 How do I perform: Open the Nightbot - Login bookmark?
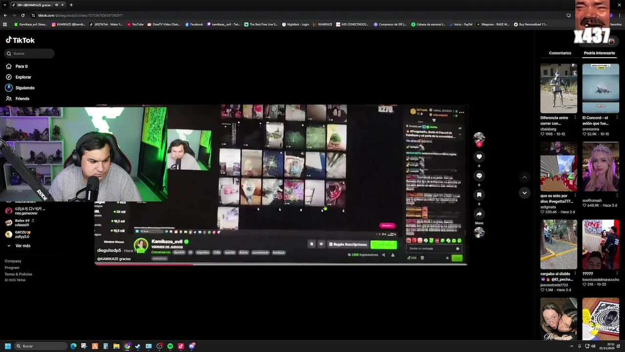coord(295,24)
